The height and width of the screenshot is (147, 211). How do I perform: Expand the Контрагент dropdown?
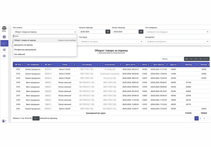click(x=177, y=41)
